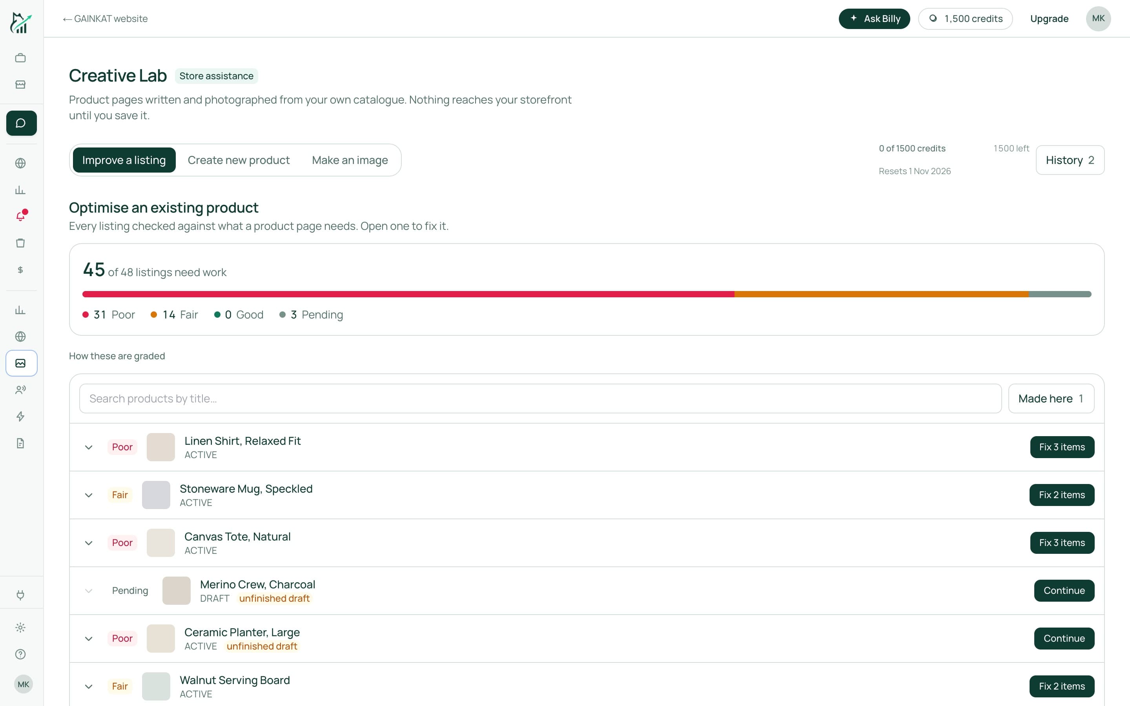Open the lightning bolt sidebar icon
This screenshot has height=706, width=1130.
(20, 417)
